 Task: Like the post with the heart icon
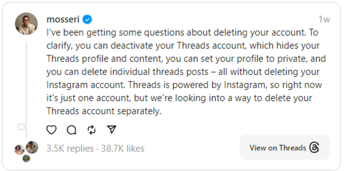click(52, 130)
